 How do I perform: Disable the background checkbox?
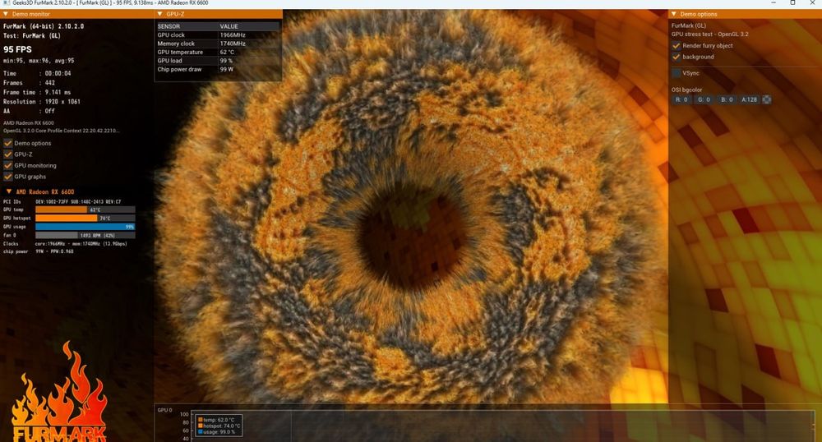(x=677, y=57)
